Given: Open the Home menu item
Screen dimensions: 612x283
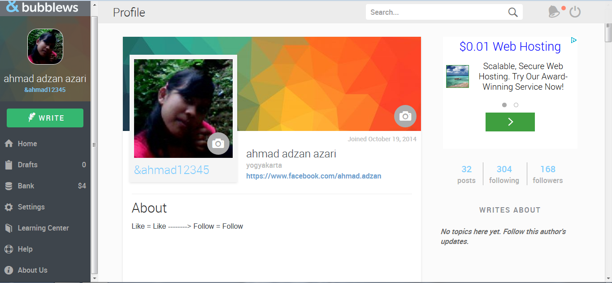Looking at the screenshot, I should 45,144.
